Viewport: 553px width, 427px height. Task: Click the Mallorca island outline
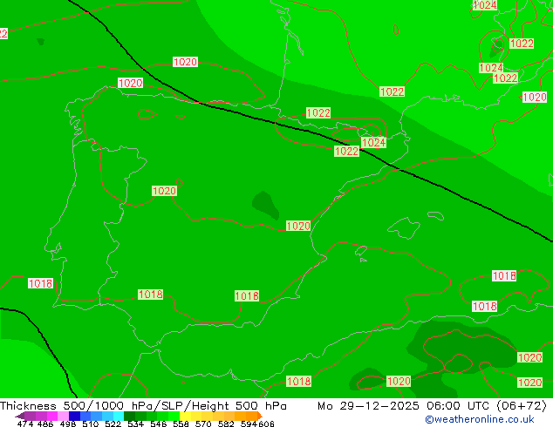[x=404, y=228]
